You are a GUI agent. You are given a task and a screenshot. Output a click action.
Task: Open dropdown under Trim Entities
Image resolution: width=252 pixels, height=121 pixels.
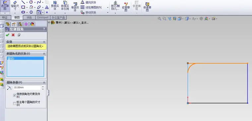(x=55, y=13)
